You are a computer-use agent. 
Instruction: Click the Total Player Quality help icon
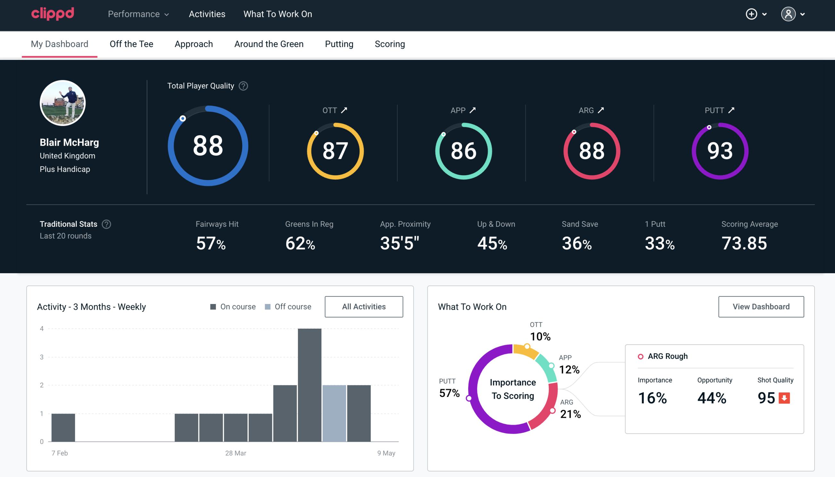[243, 86]
